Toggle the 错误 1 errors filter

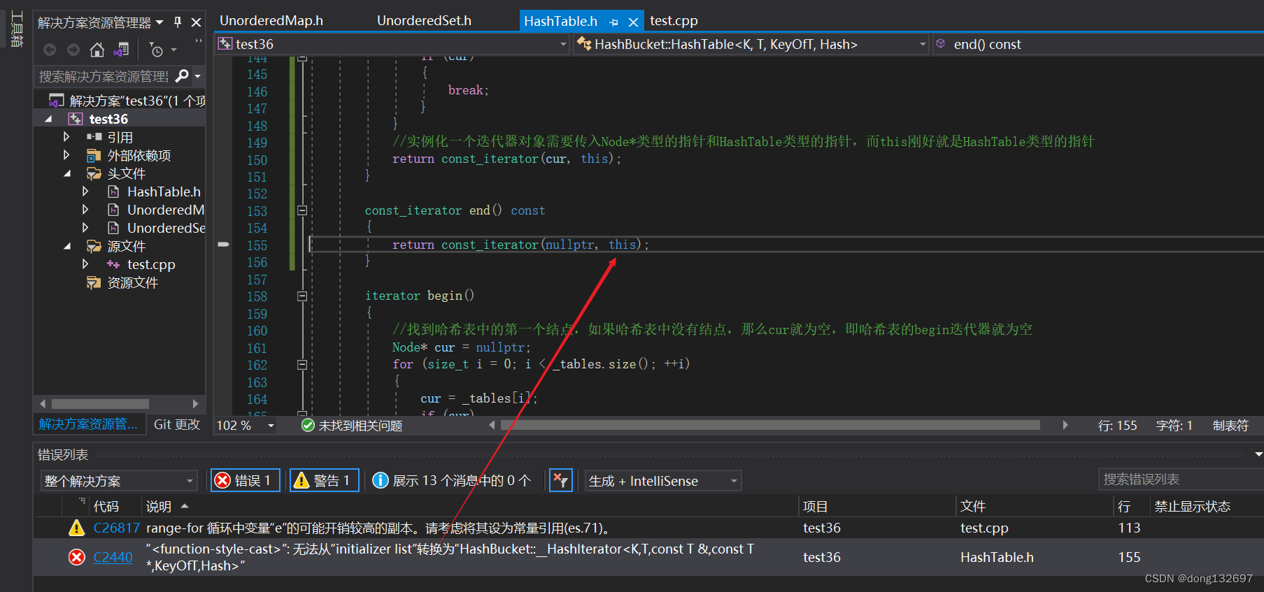(246, 480)
